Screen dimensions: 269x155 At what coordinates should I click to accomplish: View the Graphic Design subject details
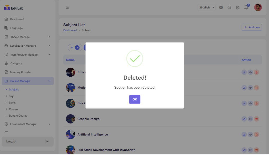tap(250, 119)
